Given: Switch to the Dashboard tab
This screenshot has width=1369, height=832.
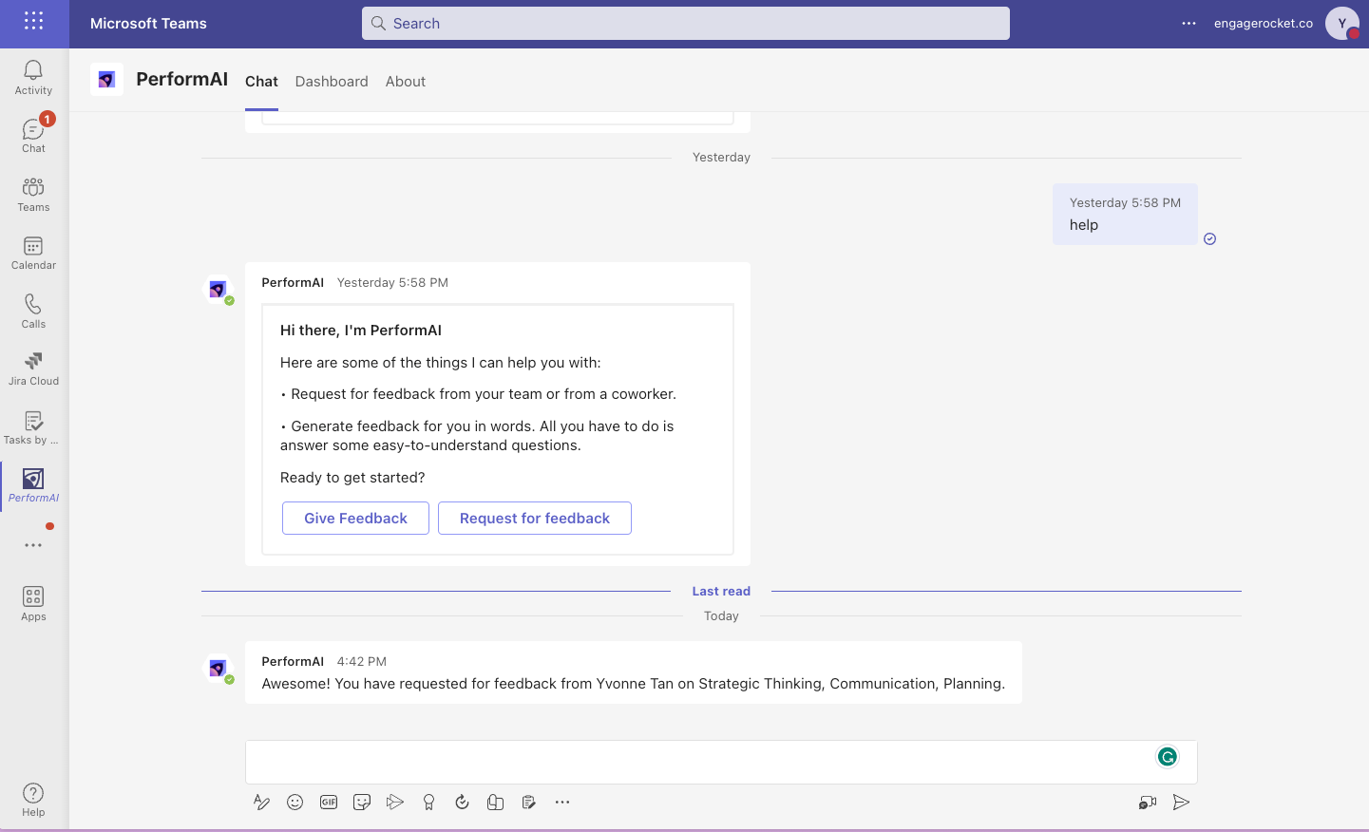Looking at the screenshot, I should click(332, 82).
